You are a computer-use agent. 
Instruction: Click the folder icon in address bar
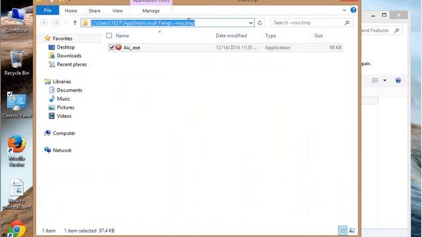pyautogui.click(x=85, y=23)
